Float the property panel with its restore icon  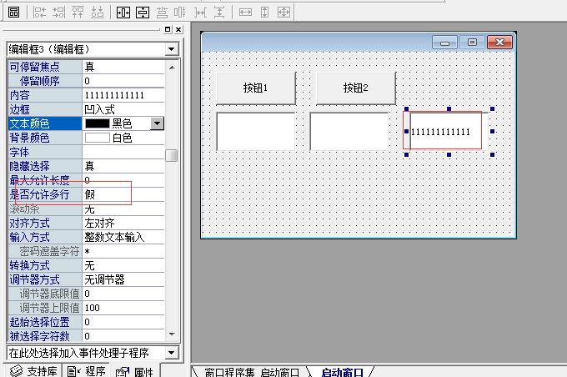tap(168, 29)
